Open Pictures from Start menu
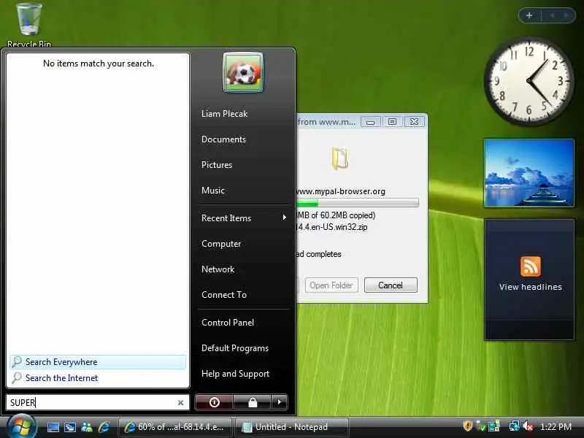This screenshot has width=584, height=438. [x=217, y=165]
